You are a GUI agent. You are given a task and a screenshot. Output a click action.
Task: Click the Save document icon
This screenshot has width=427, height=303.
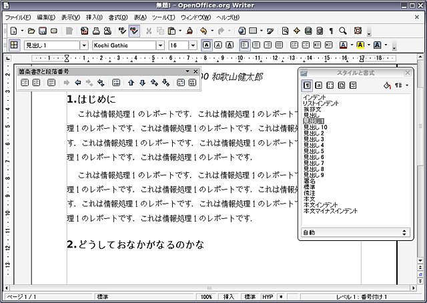point(42,31)
